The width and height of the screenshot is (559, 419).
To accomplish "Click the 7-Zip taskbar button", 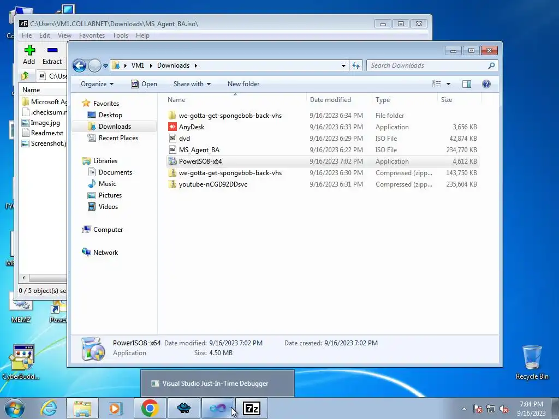I will pyautogui.click(x=252, y=408).
